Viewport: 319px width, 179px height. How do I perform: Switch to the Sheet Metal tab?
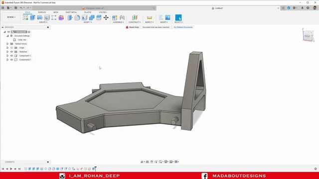71,12
